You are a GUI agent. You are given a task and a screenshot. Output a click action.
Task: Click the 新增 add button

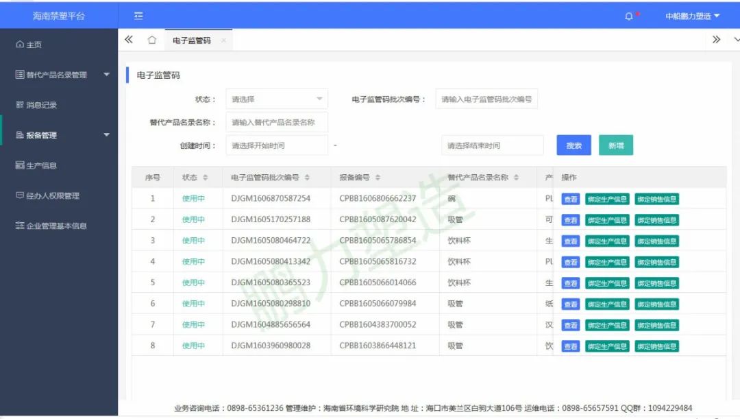(615, 145)
